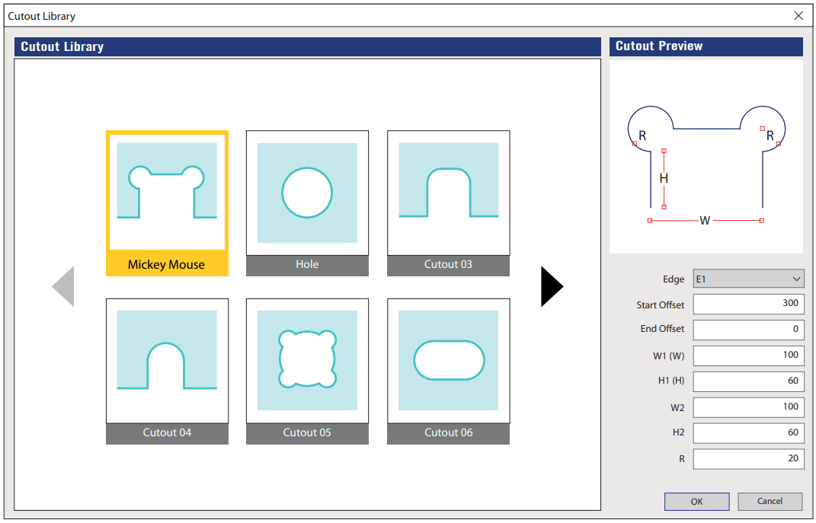The image size is (816, 523).
Task: Click the Start Offset field
Action: (748, 304)
